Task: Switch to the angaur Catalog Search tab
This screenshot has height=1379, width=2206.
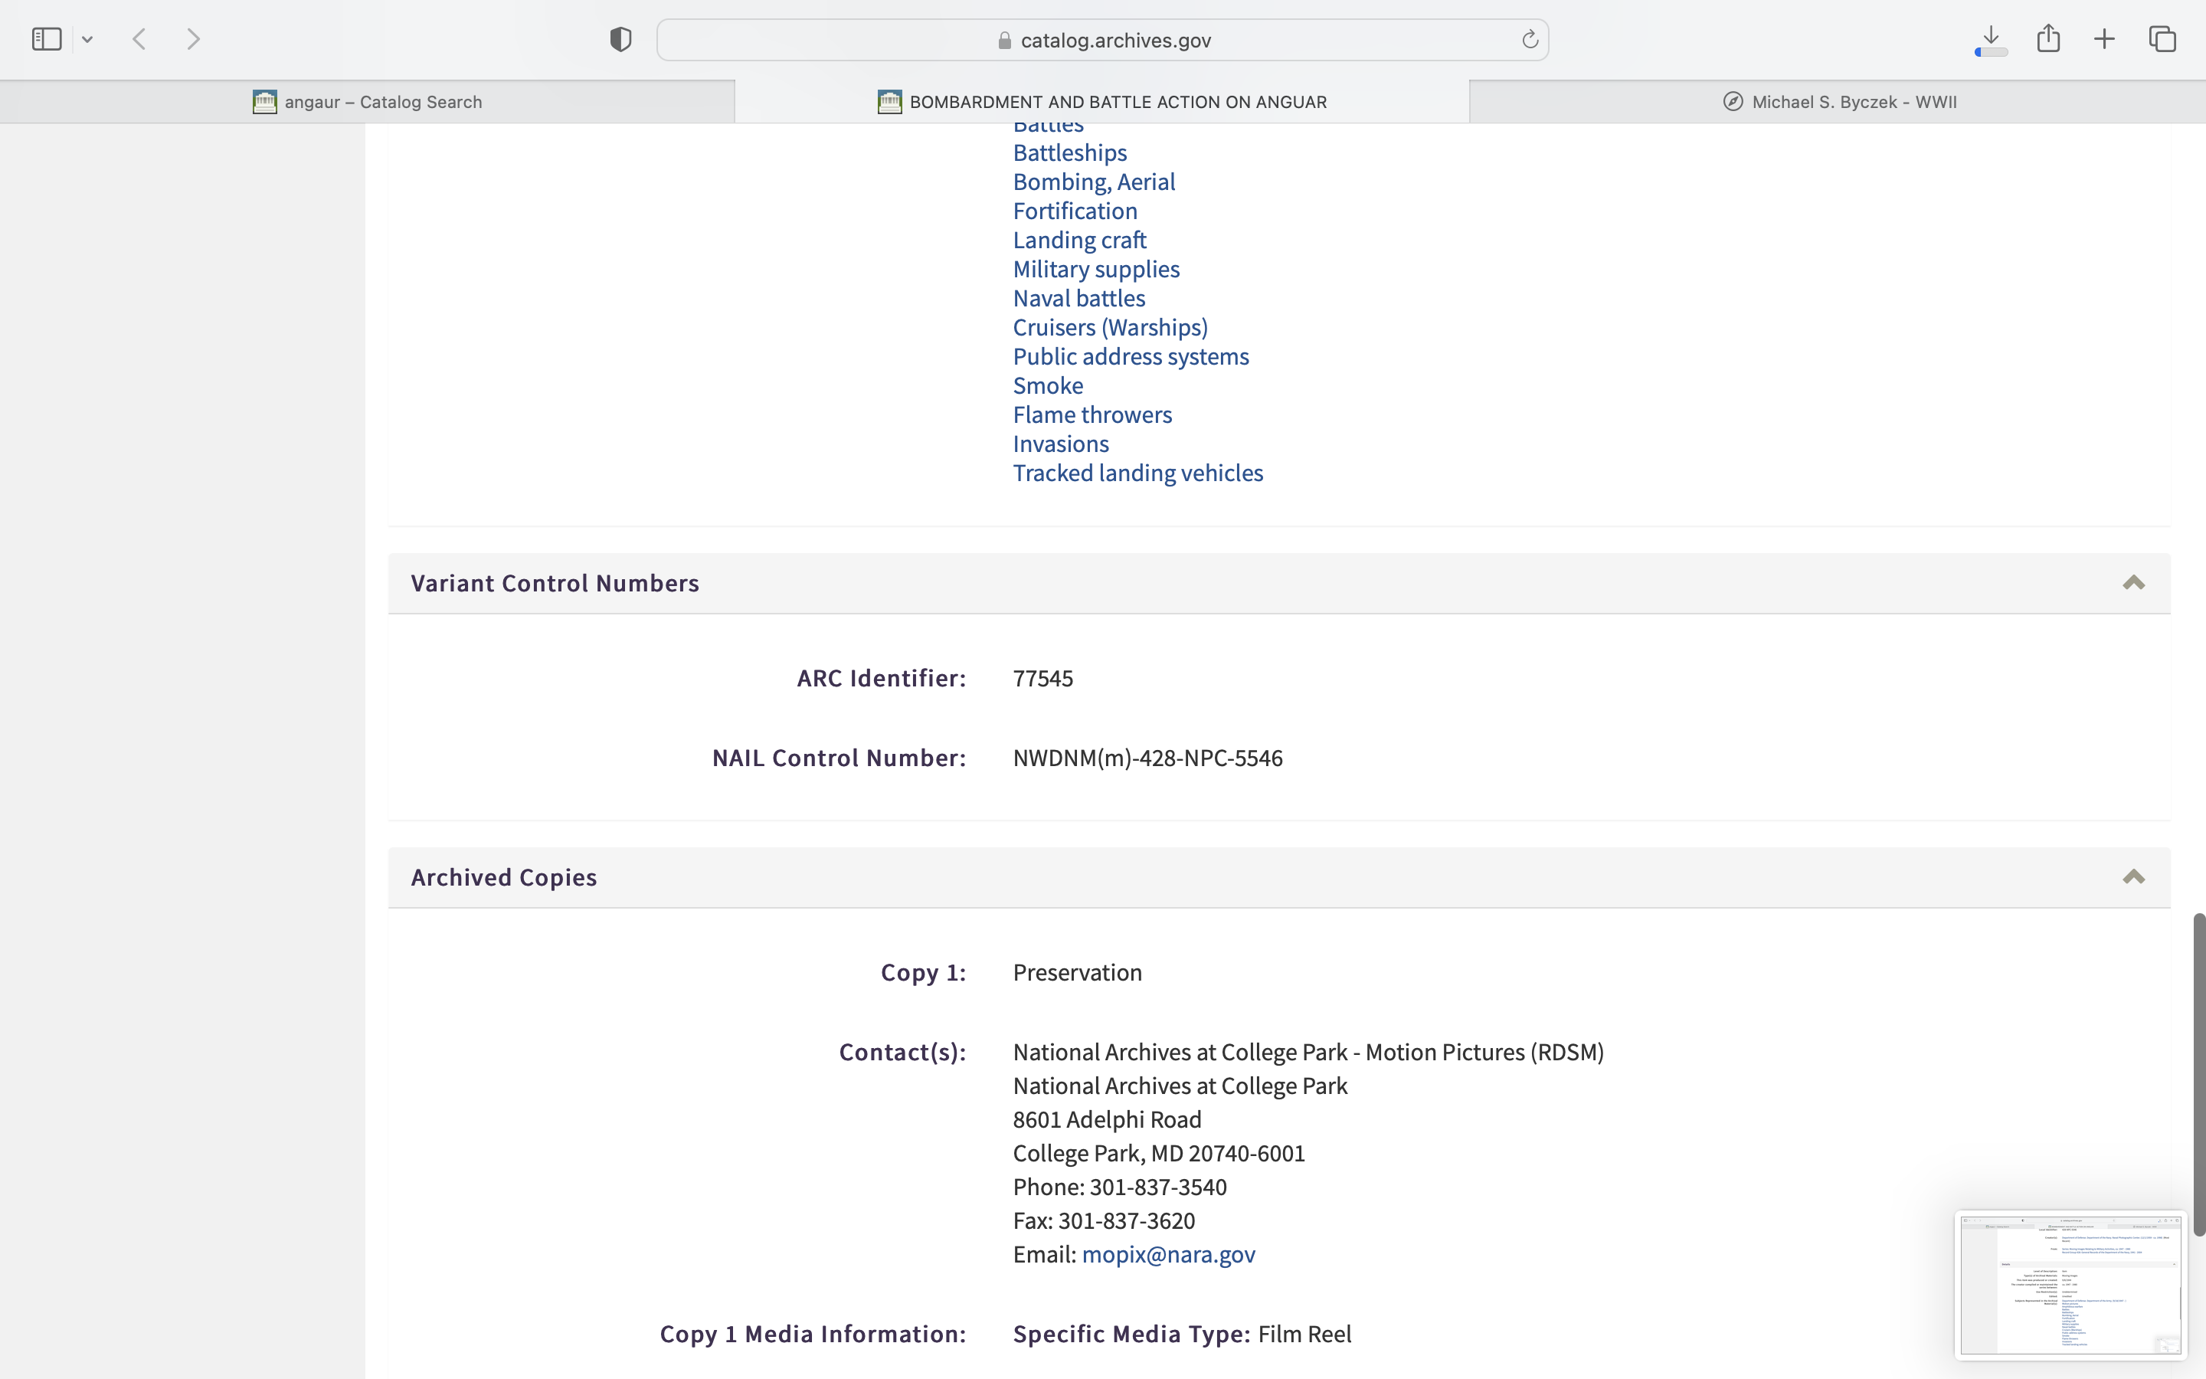Action: [x=368, y=102]
